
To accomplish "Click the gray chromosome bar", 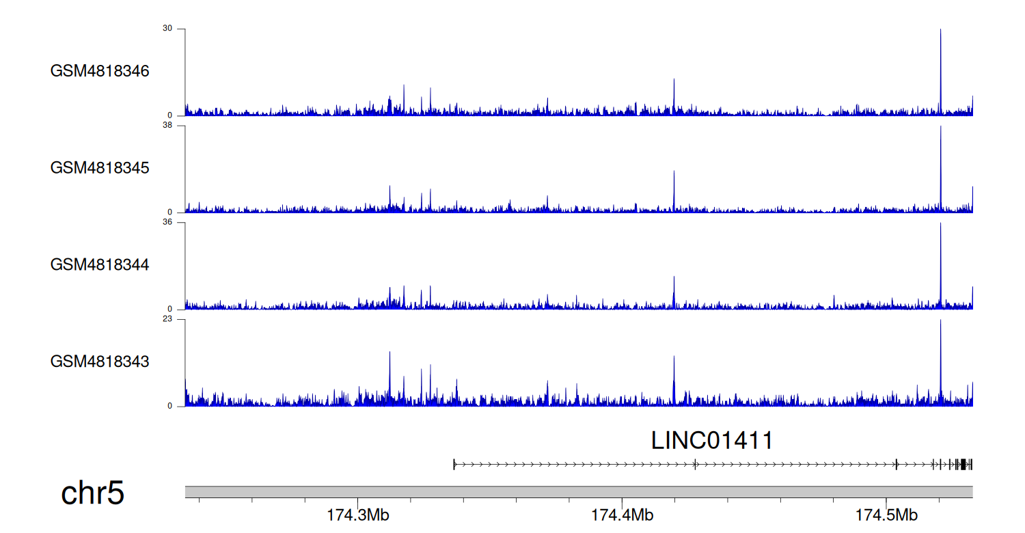I will (x=578, y=492).
